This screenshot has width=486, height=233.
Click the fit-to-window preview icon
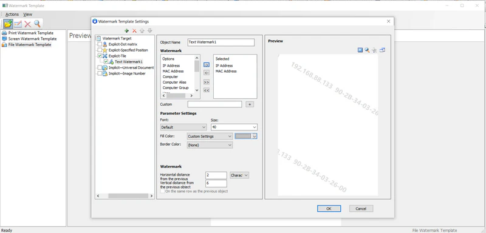pos(360,50)
